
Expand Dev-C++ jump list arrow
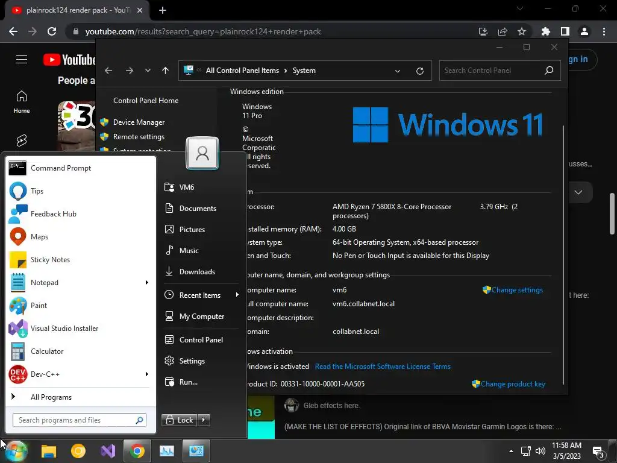coord(147,374)
